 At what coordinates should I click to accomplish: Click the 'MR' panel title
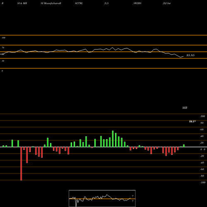pyautogui.click(x=185, y=108)
